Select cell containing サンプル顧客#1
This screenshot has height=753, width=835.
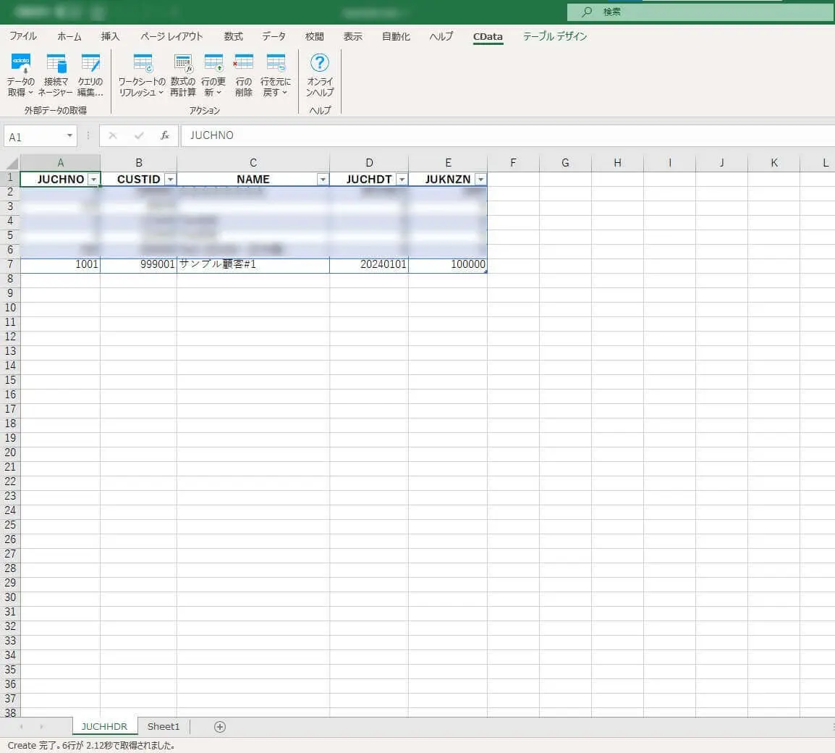pos(253,264)
